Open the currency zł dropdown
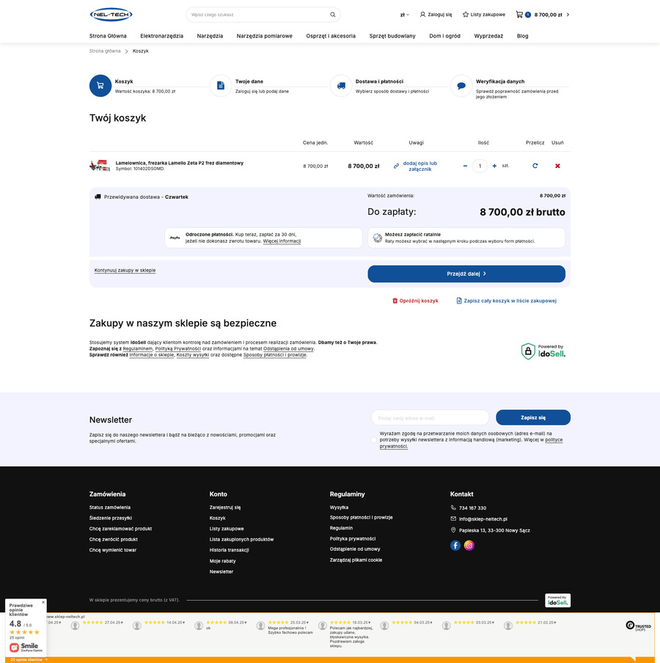Viewport: 660px width, 663px height. tap(403, 14)
